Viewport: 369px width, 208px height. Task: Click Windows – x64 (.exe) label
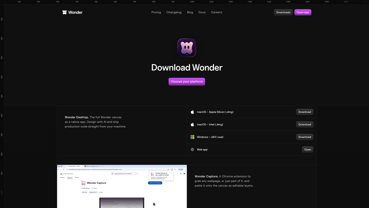(x=210, y=137)
